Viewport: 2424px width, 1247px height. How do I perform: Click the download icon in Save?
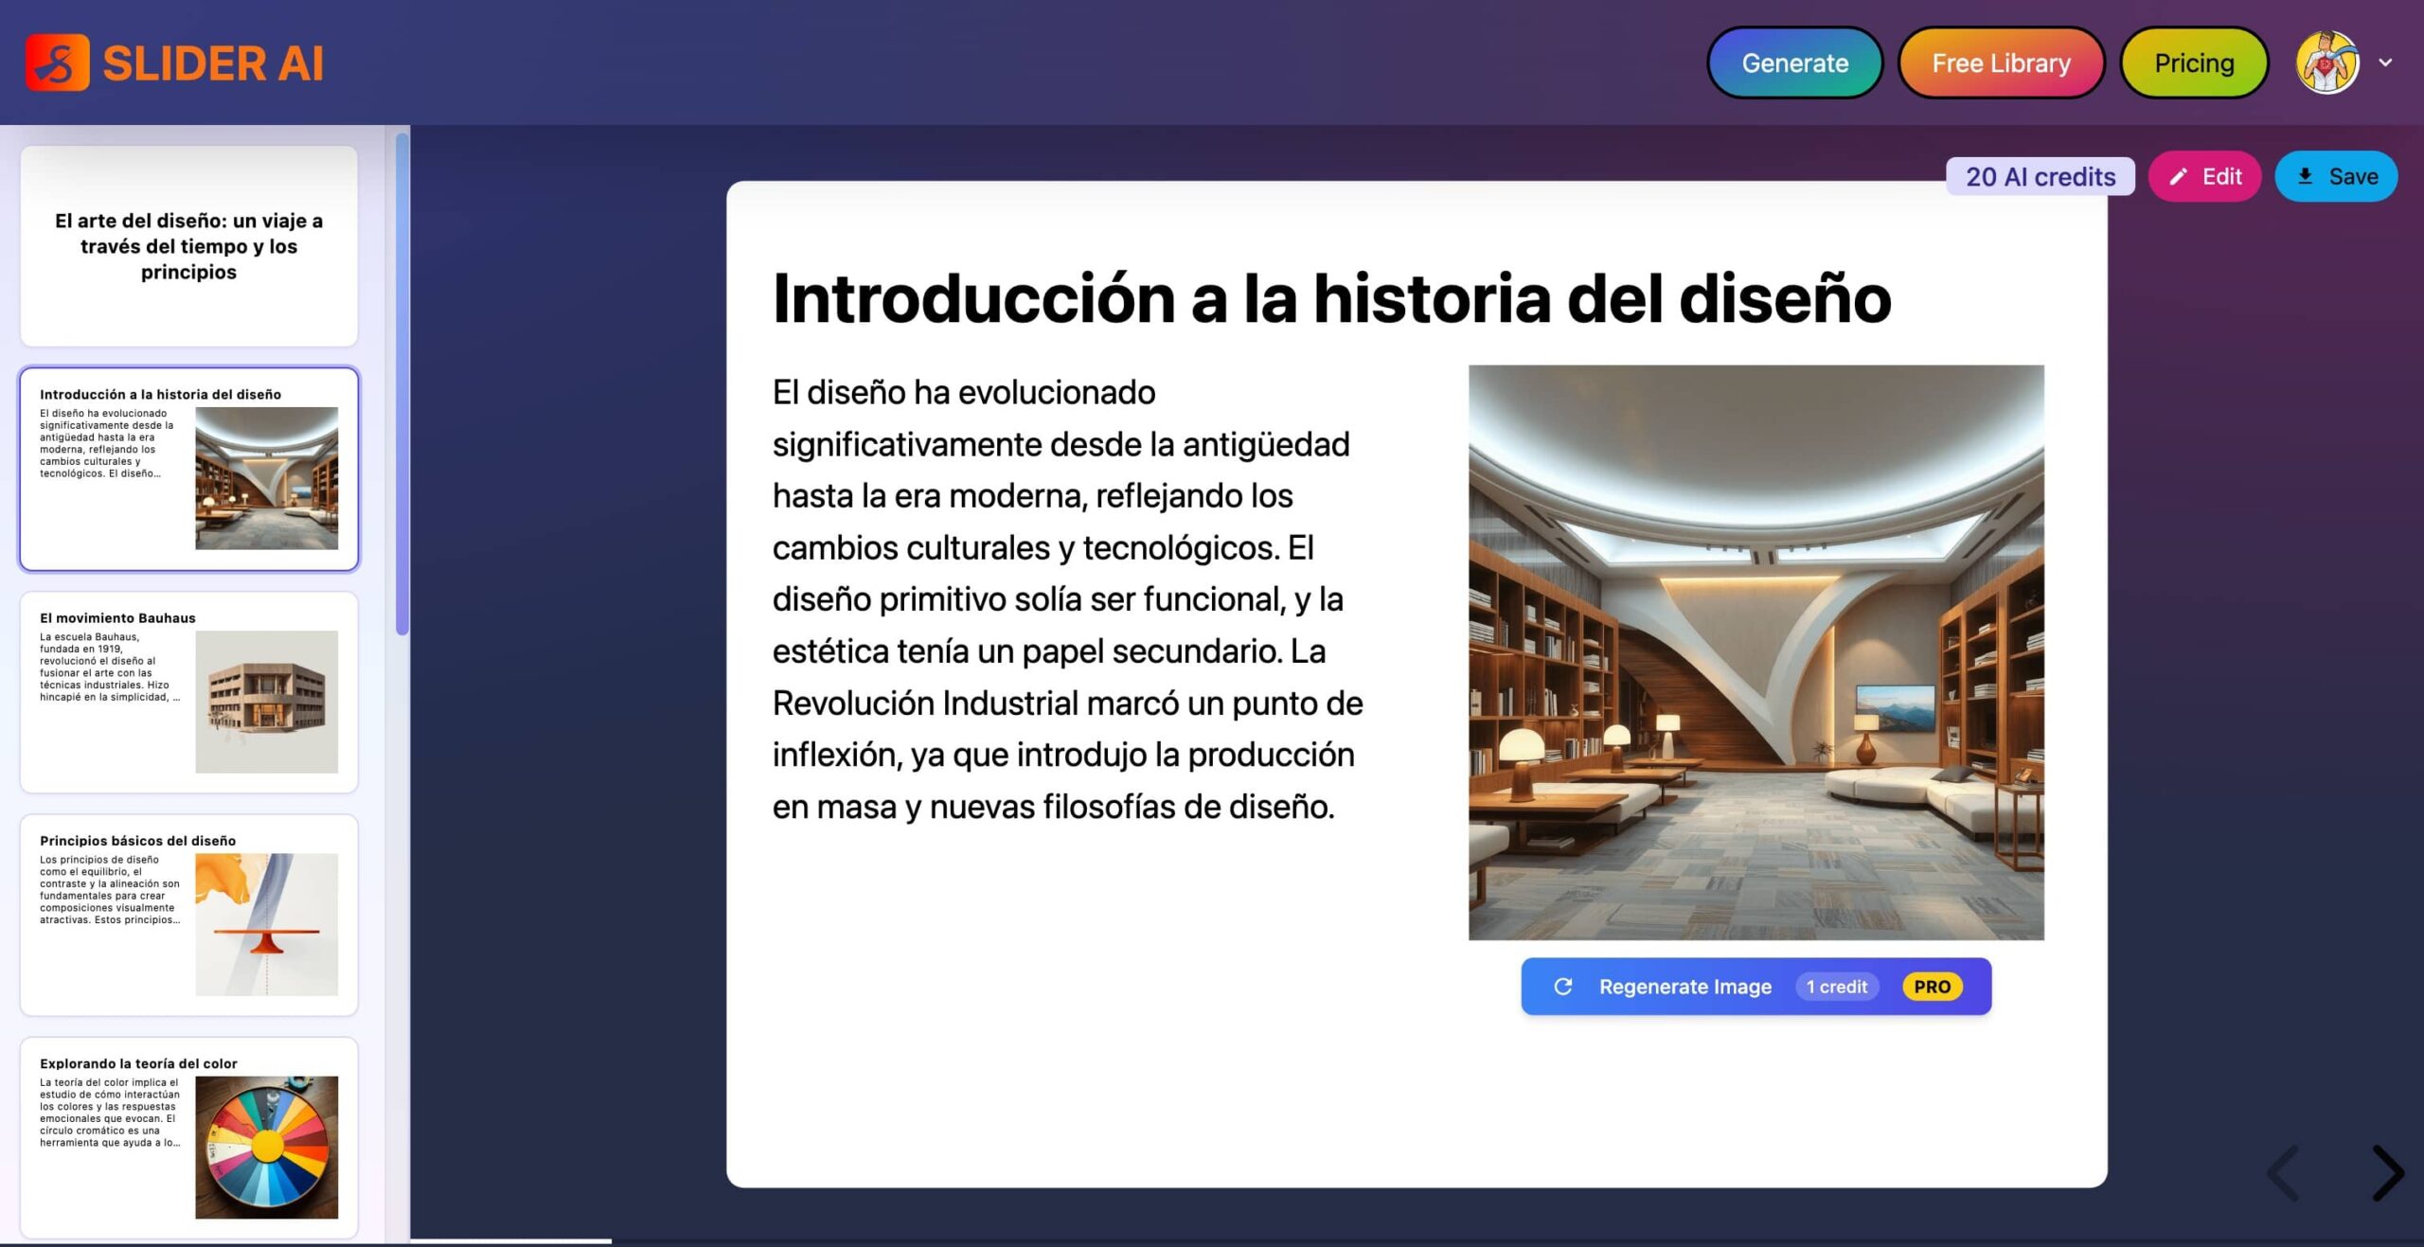click(x=2306, y=177)
